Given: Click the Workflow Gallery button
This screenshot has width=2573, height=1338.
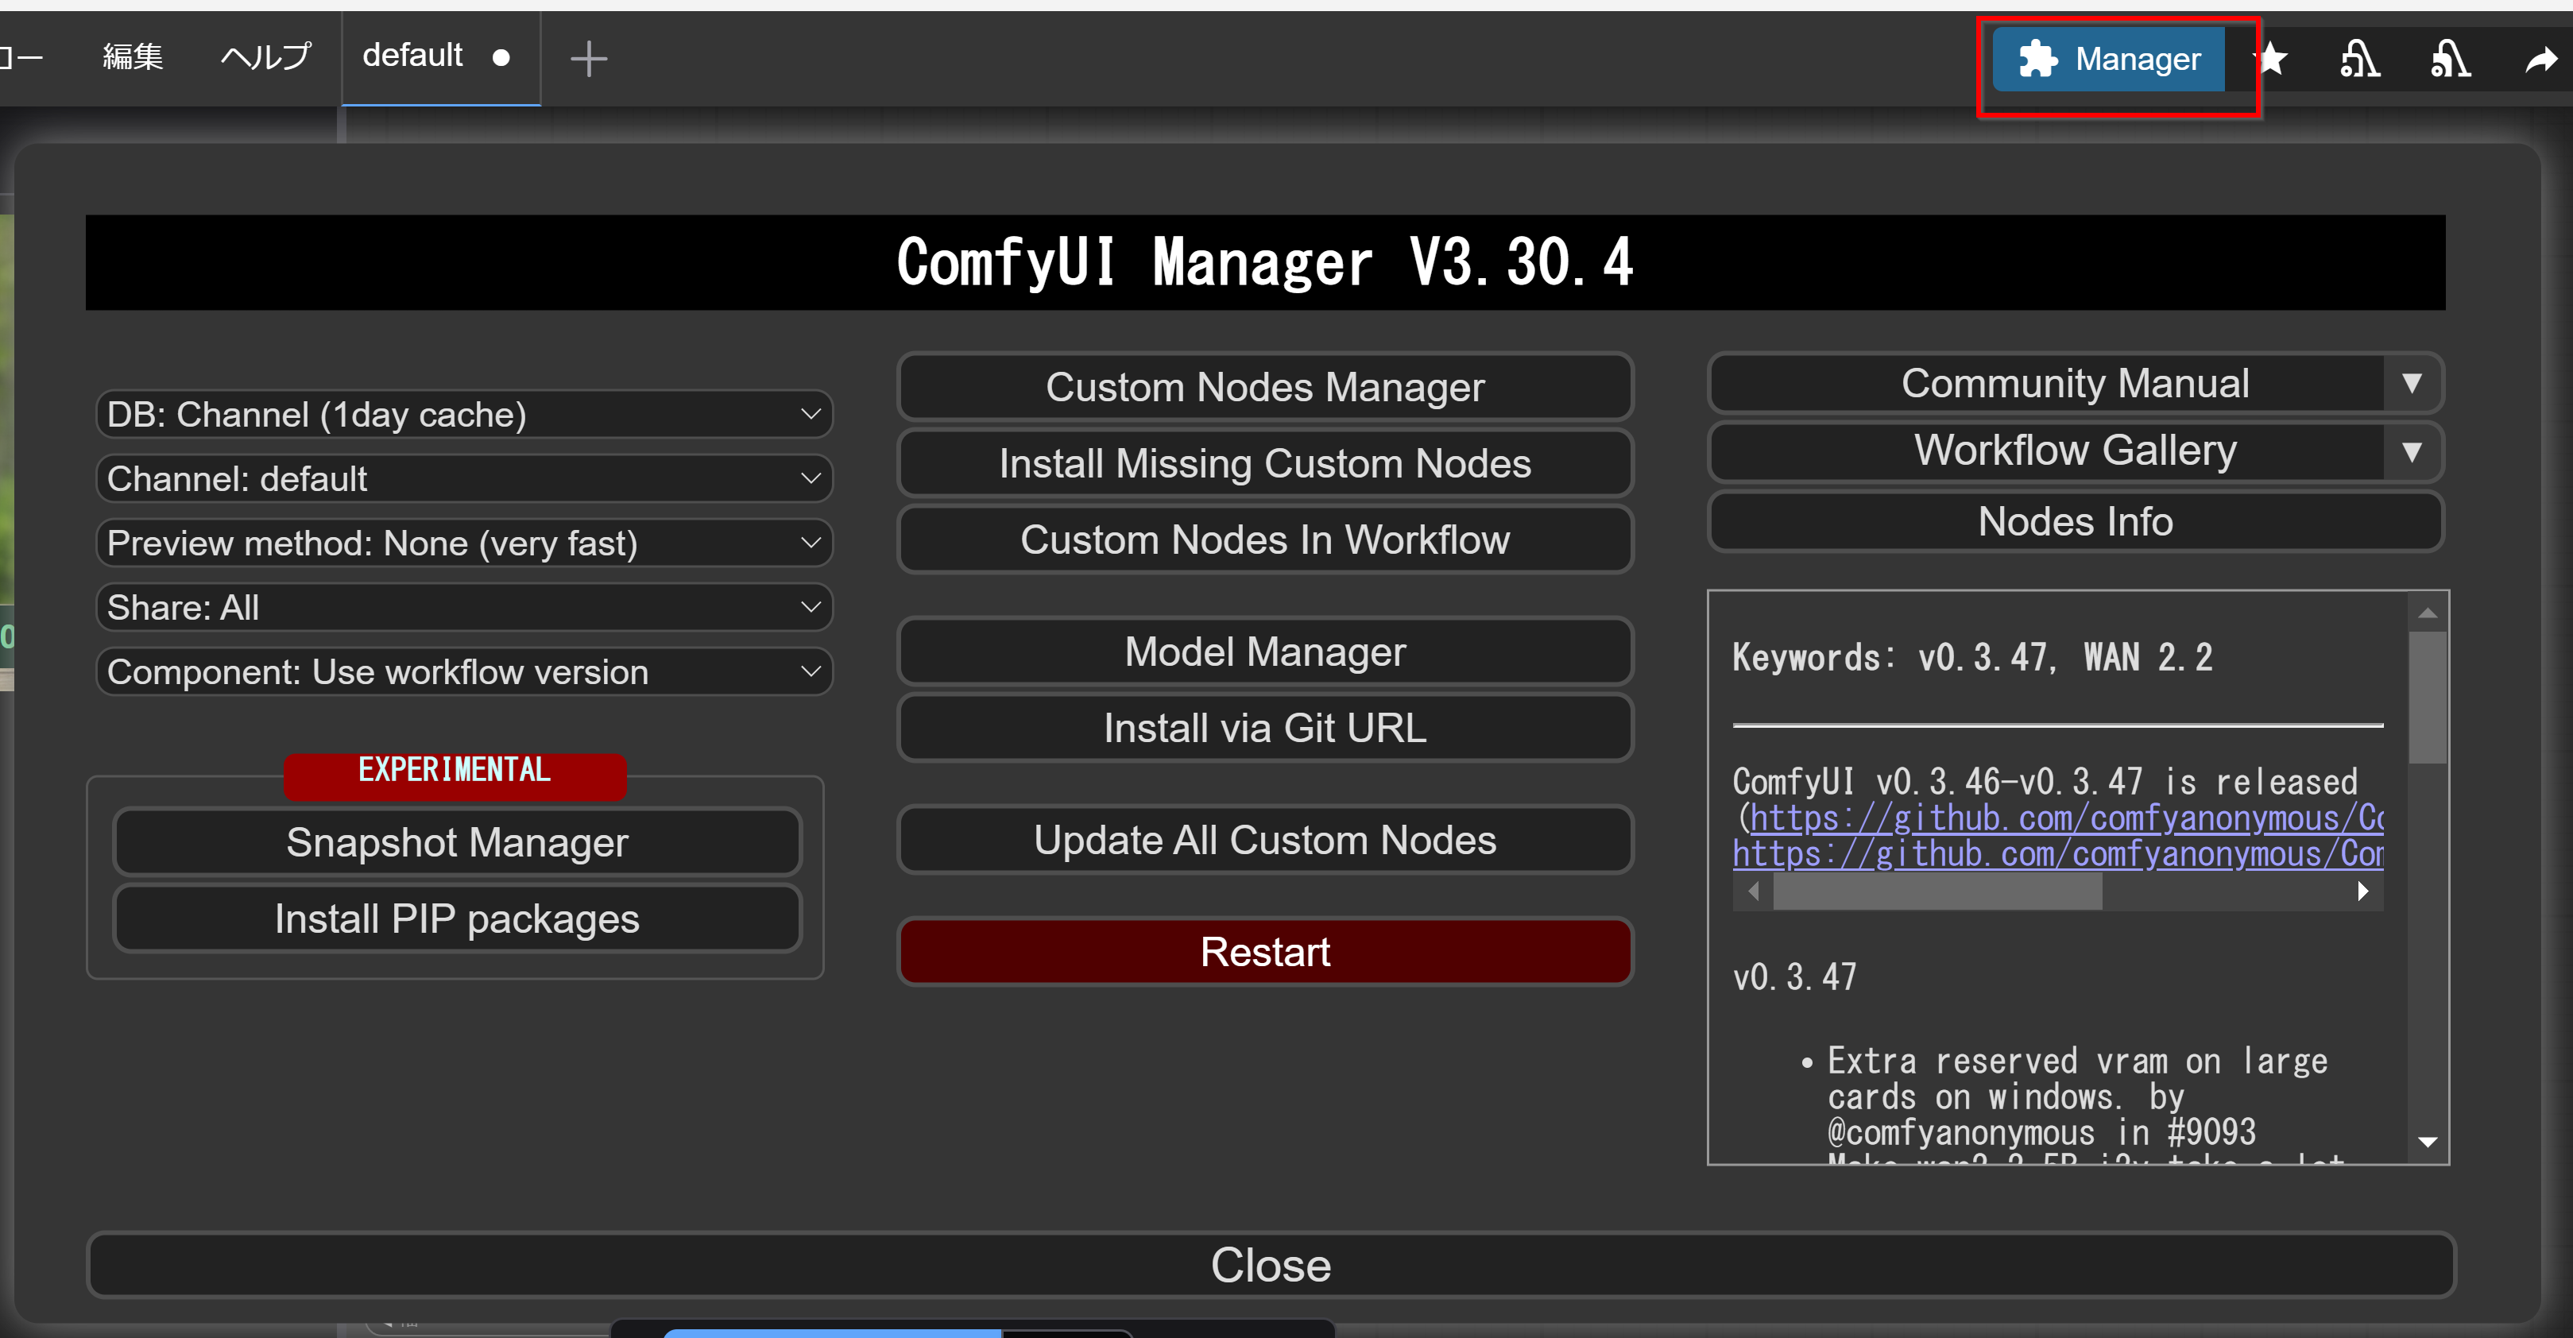Looking at the screenshot, I should tap(2048, 451).
